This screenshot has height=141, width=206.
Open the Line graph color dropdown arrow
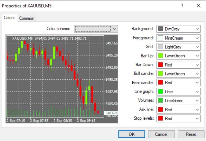197,92
